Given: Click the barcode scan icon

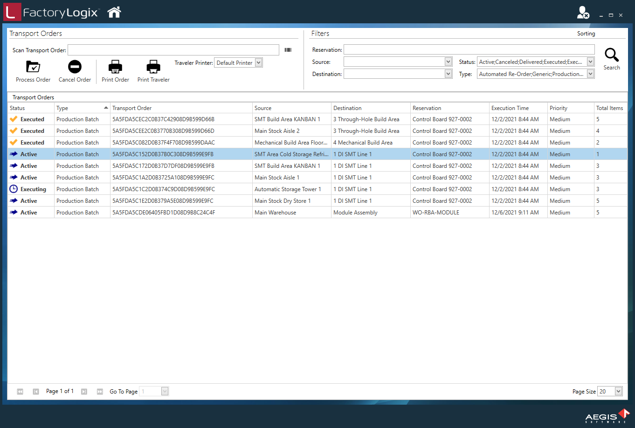Looking at the screenshot, I should (x=288, y=50).
